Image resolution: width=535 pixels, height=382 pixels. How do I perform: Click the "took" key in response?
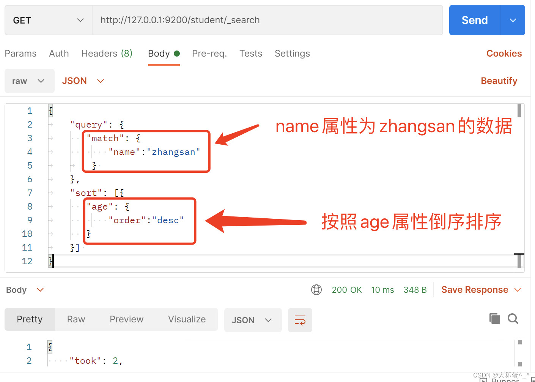point(85,361)
